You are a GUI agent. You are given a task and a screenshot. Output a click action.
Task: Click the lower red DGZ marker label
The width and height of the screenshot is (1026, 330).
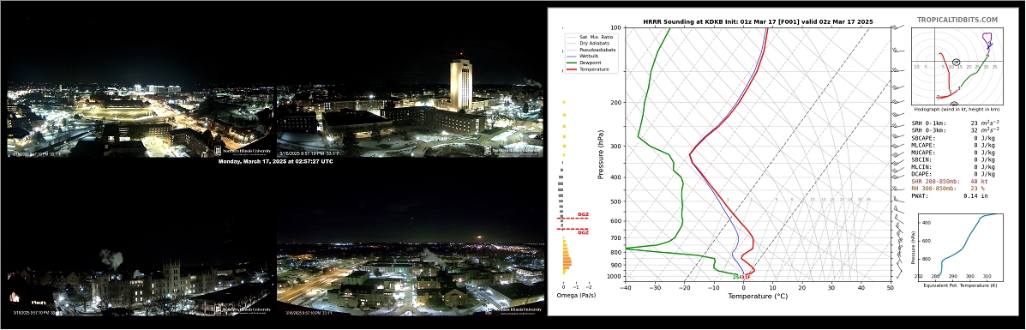[x=583, y=232]
